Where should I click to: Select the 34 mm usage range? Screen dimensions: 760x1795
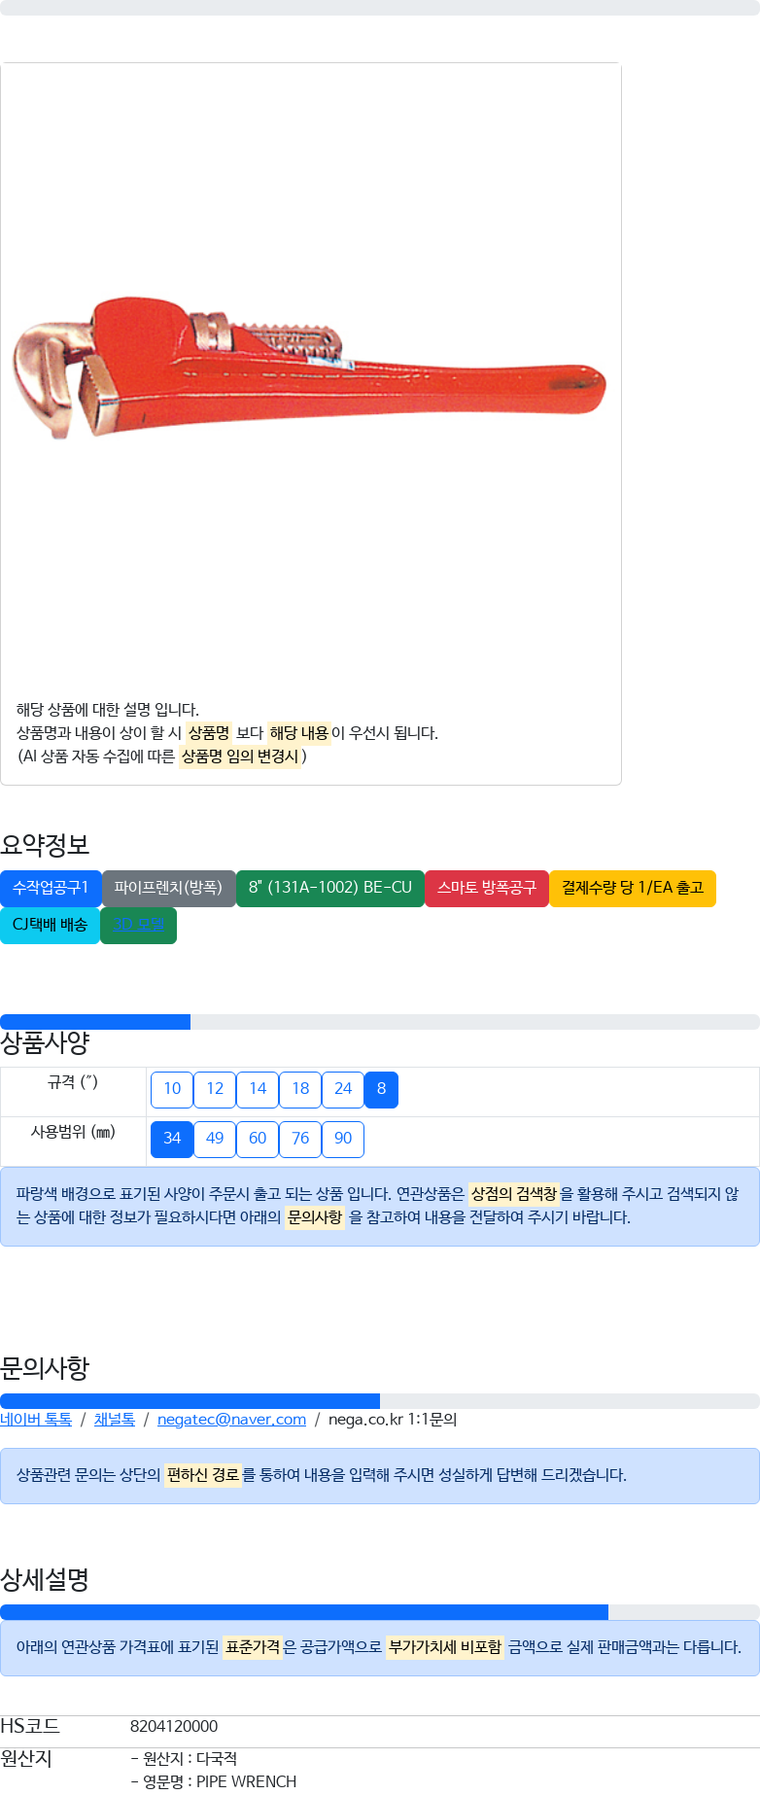tap(172, 1139)
